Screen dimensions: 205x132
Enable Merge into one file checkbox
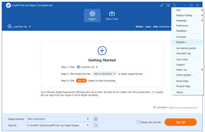click(138, 122)
